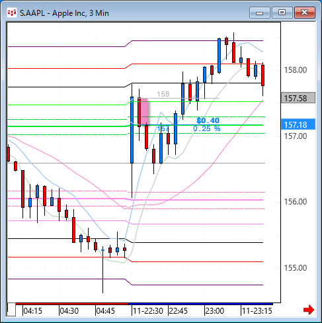Click the 158.00 price axis label
This screenshot has height=323, width=322.
pyautogui.click(x=296, y=70)
